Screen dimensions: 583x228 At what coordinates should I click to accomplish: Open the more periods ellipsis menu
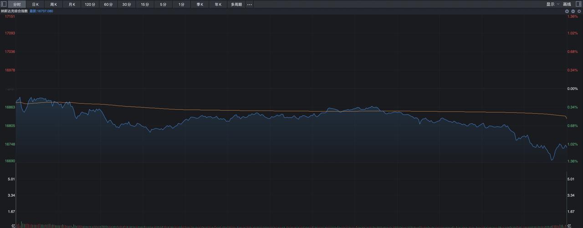[x=250, y=5]
